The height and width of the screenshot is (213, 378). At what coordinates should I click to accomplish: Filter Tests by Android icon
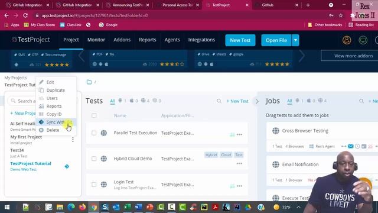tap(120, 101)
